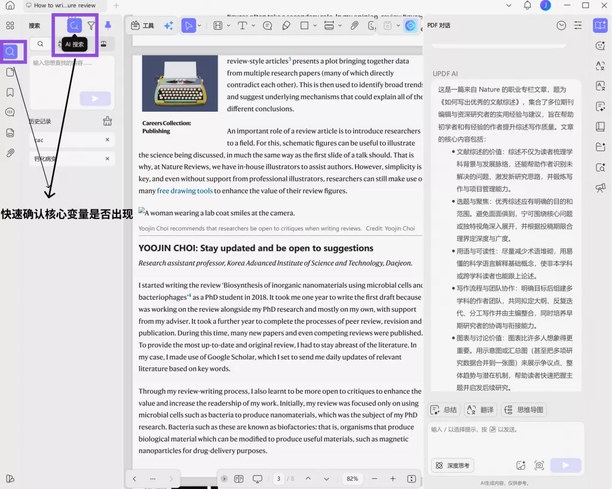Viewport: 612px width, 489px height.
Task: Remove the 'cac' history entry
Action: coord(108,140)
